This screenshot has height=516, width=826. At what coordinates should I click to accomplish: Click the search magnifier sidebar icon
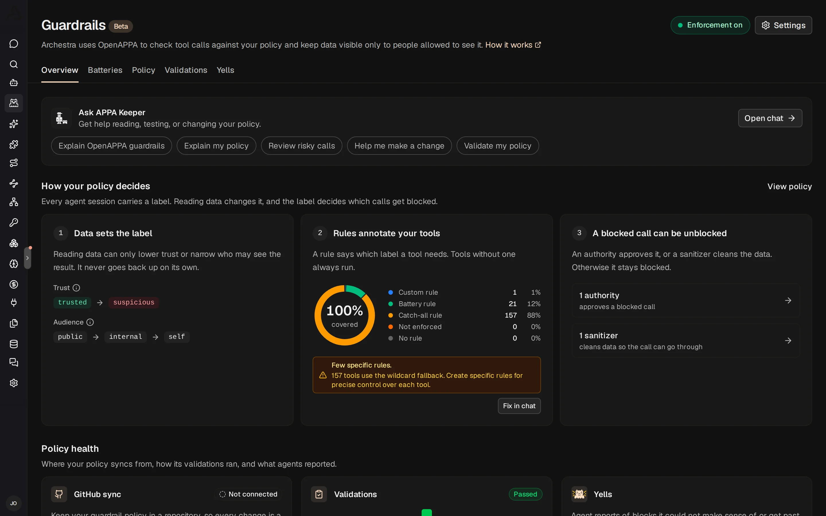click(14, 64)
